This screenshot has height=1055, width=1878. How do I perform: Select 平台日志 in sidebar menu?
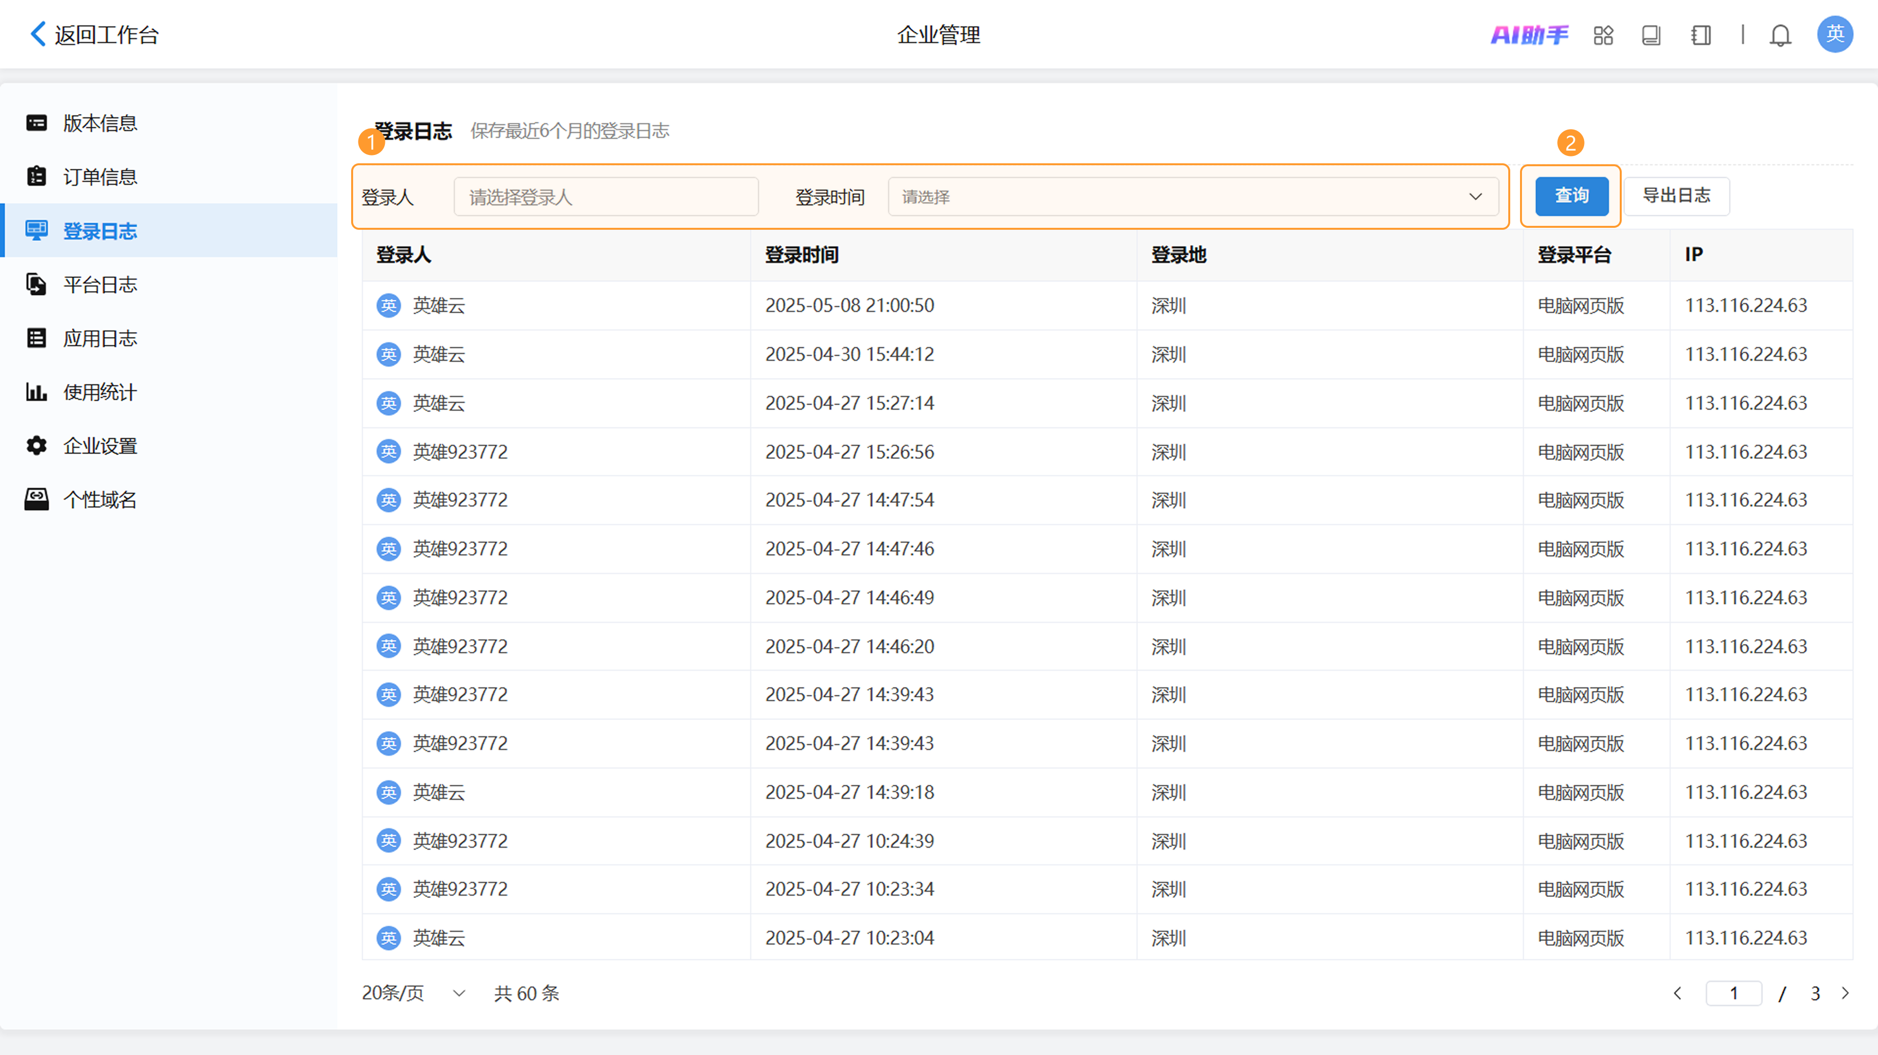[100, 285]
